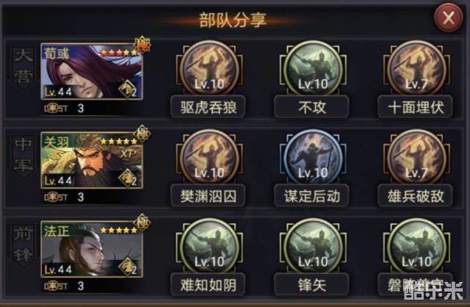Open 荀彧 hero portrait card
This screenshot has width=470, height=307.
pos(92,71)
